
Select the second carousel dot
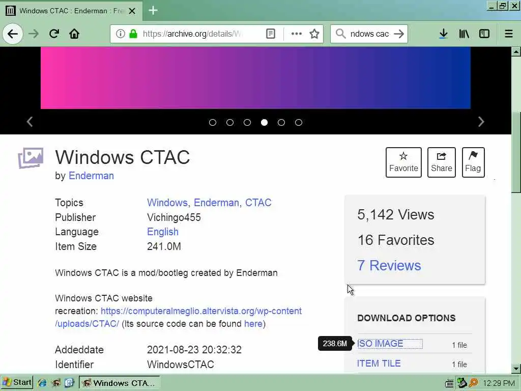pos(230,122)
